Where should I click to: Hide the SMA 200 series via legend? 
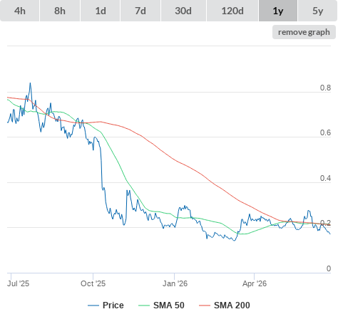pyautogui.click(x=232, y=305)
